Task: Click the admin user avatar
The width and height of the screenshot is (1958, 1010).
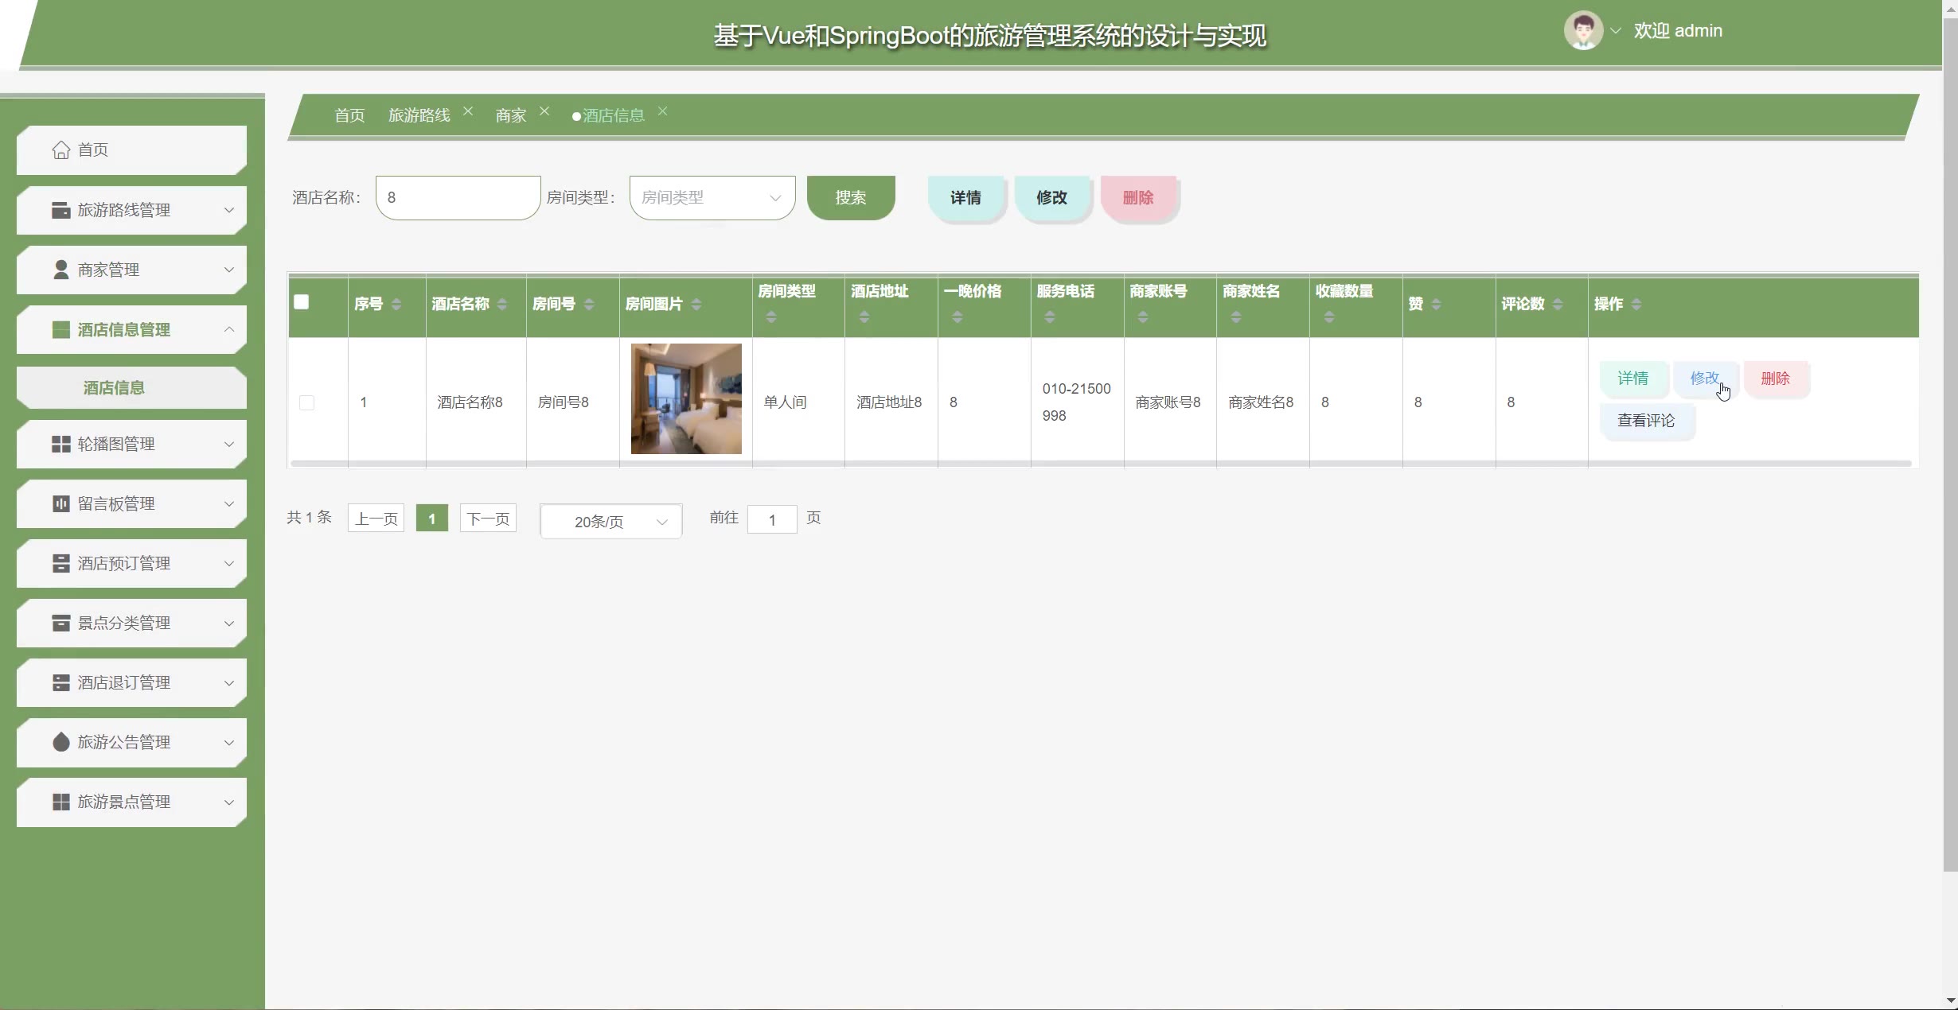Action: click(x=1582, y=31)
